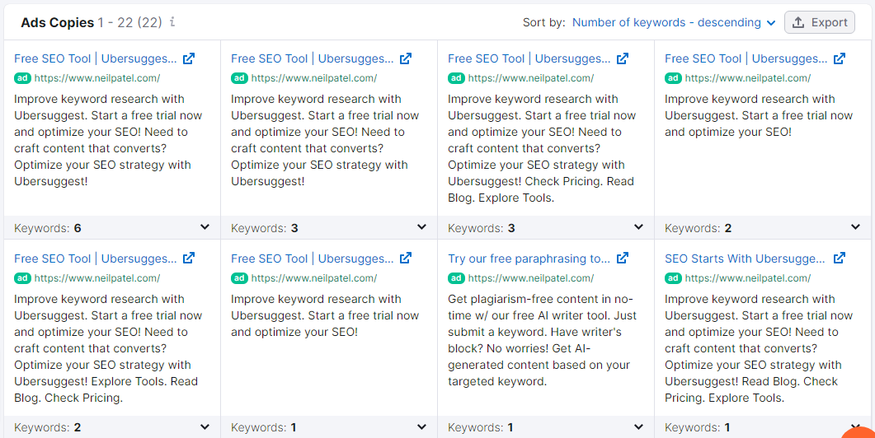Open 'Try our free paraphrasing to...' ad title

click(x=529, y=259)
